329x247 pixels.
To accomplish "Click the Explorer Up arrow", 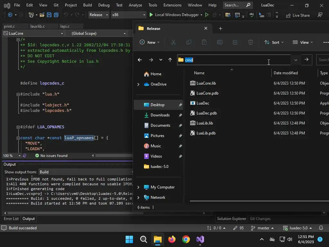I will (x=170, y=60).
